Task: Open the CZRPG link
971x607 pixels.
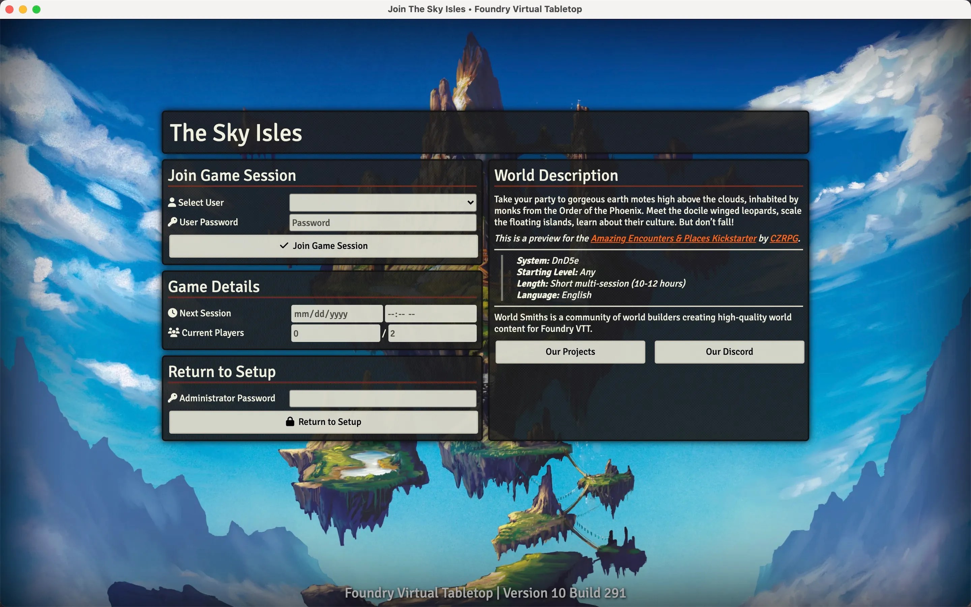Action: (x=784, y=238)
